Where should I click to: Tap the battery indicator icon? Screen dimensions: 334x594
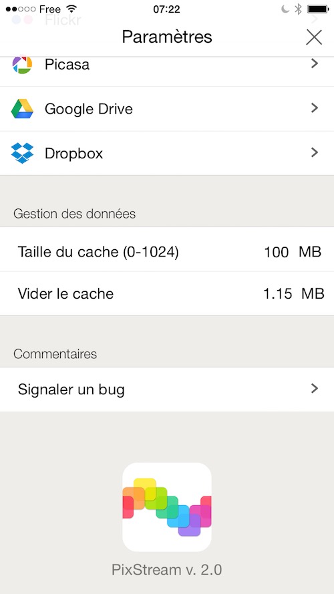(x=318, y=9)
